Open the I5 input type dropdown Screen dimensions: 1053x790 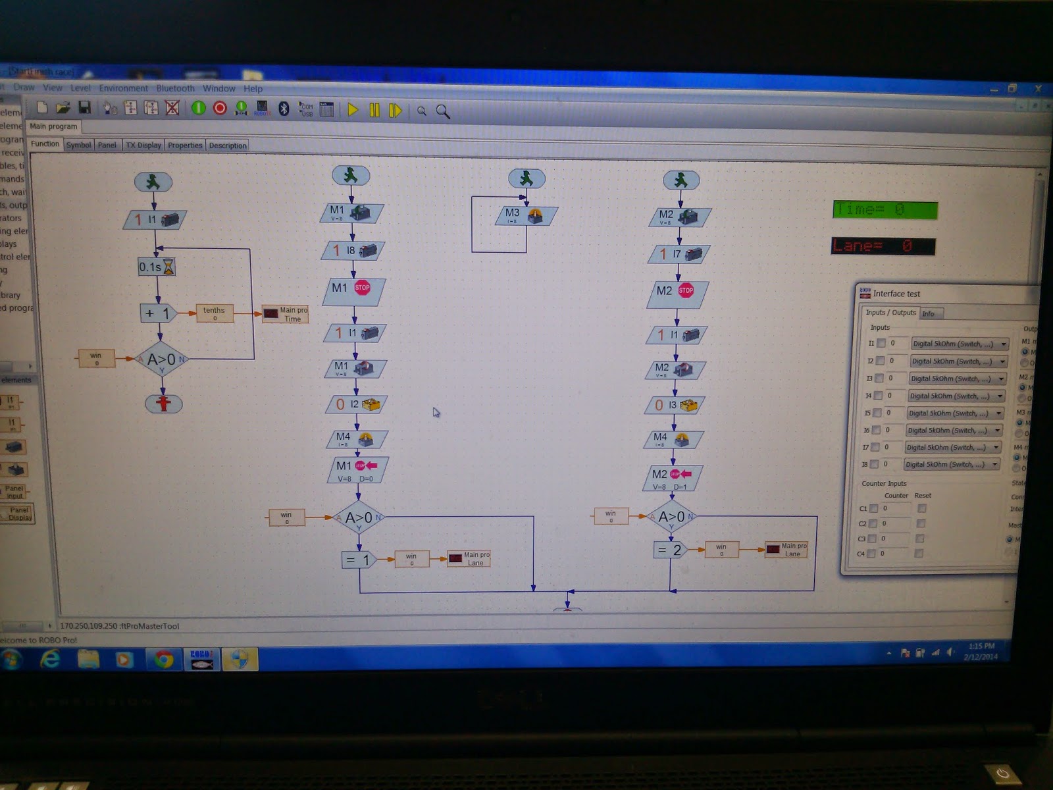pyautogui.click(x=955, y=413)
